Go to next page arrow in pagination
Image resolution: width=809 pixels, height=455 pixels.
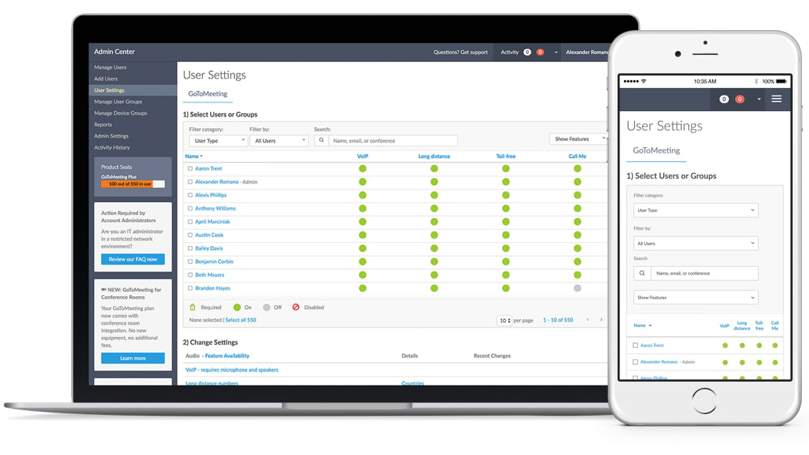click(x=601, y=320)
